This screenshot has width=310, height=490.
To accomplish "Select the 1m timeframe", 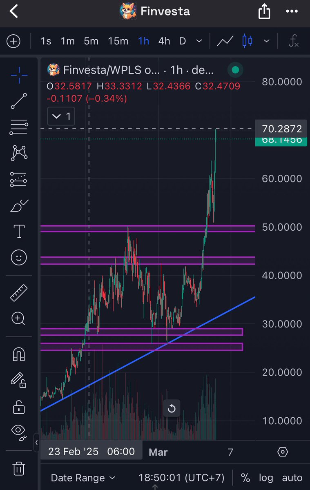I will tap(68, 41).
